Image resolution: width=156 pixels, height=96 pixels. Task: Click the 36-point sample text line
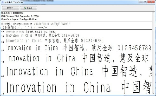coord(79,48)
